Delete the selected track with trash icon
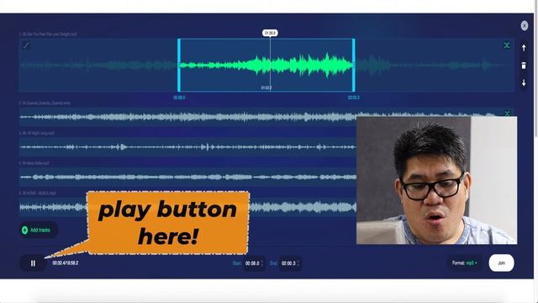Image resolution: width=538 pixels, height=303 pixels. click(x=524, y=66)
